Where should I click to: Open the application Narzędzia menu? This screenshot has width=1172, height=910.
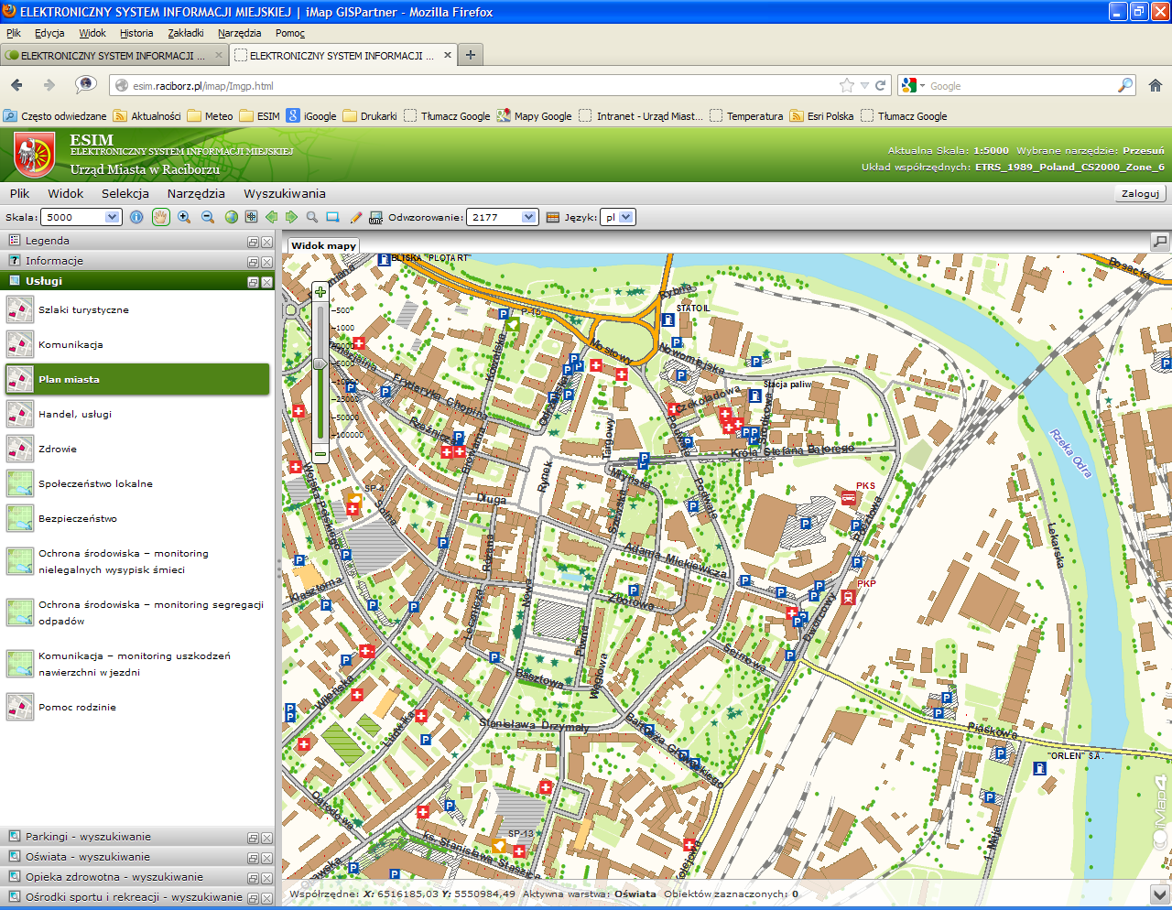[x=196, y=193]
